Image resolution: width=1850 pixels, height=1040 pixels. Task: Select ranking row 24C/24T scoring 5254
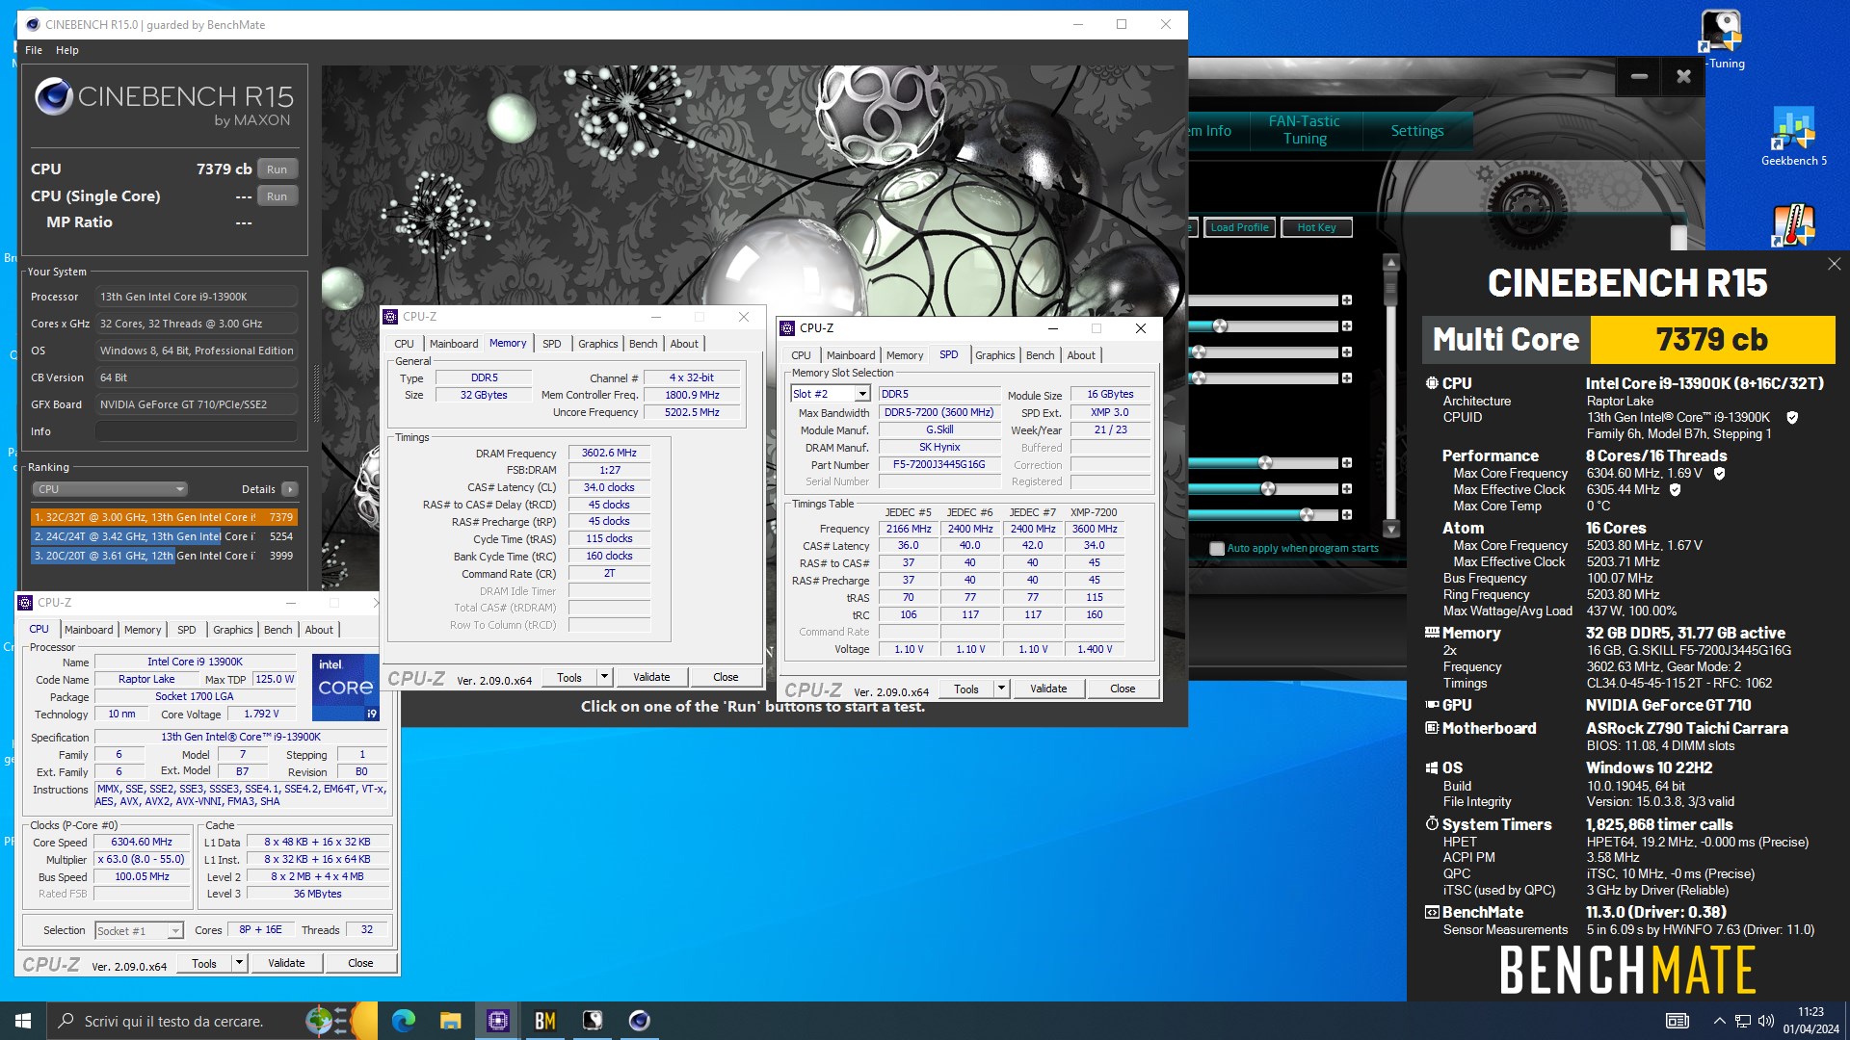(164, 536)
